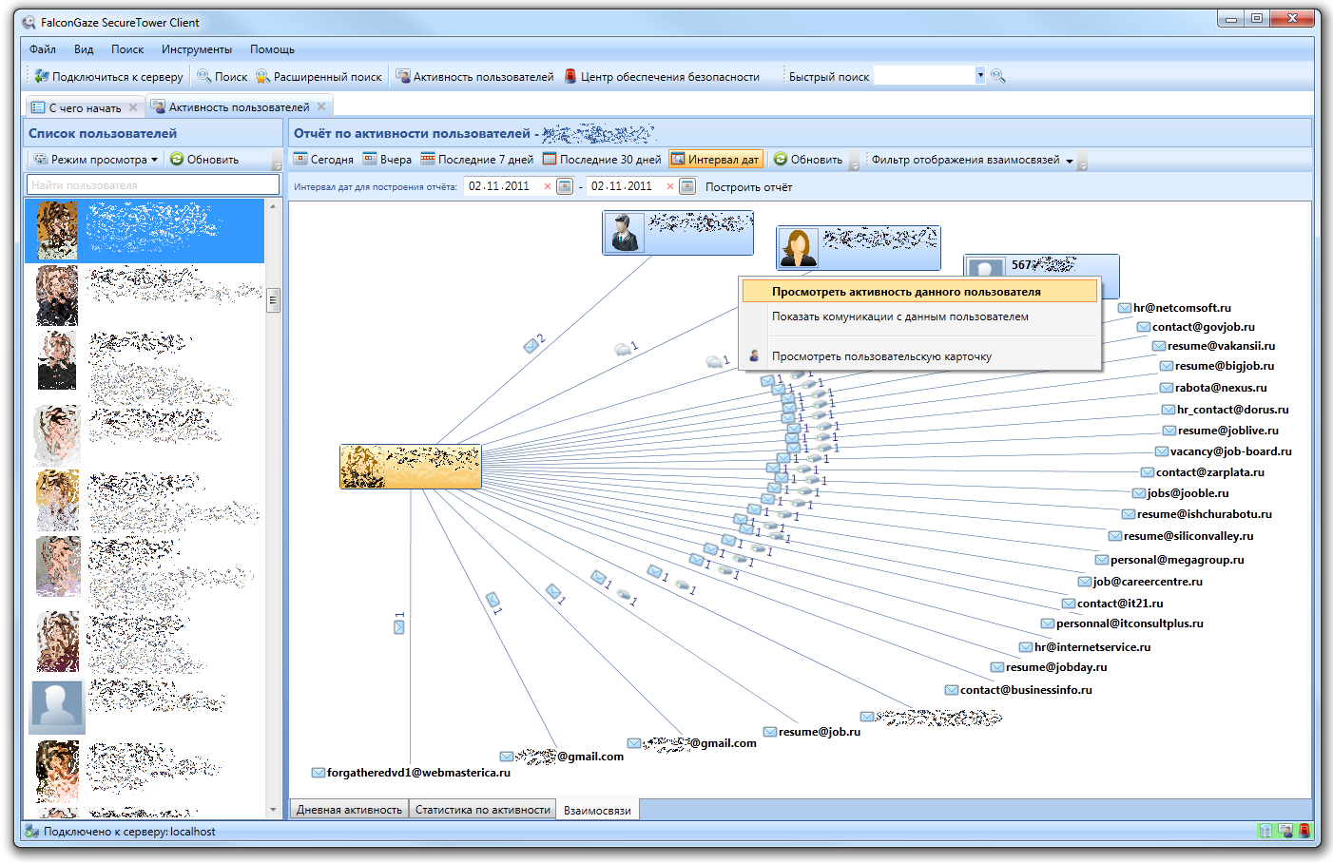Image resolution: width=1333 pixels, height=863 pixels.
Task: Open the 'Вид' menu
Action: coord(84,49)
